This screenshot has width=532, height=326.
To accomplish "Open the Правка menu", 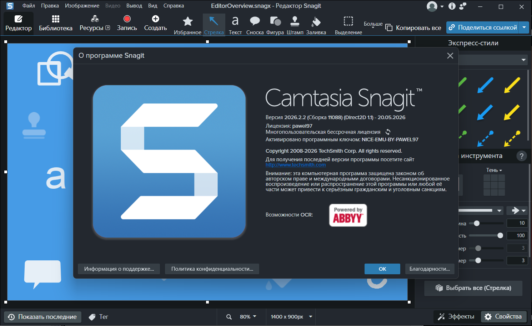I will (x=50, y=6).
